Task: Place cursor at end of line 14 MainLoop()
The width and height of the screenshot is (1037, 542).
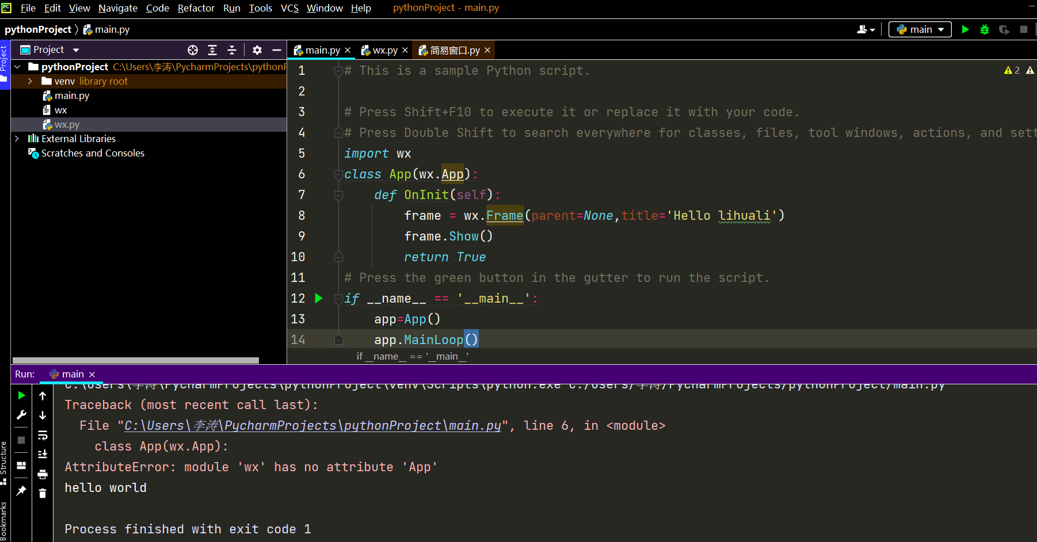Action: coord(479,340)
